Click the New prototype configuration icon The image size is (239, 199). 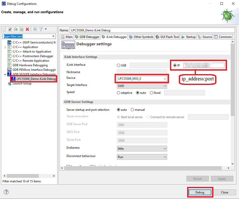tap(10, 29)
